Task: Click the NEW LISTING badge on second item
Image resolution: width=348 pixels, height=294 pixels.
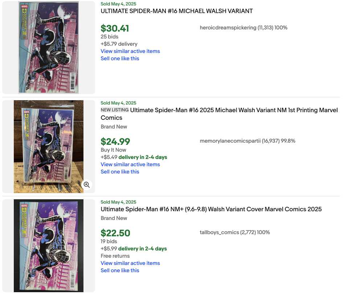Action: pyautogui.click(x=115, y=110)
